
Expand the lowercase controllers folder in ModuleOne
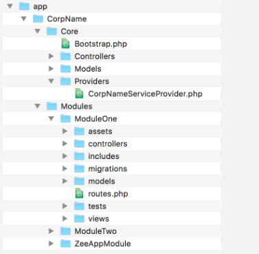coord(65,144)
